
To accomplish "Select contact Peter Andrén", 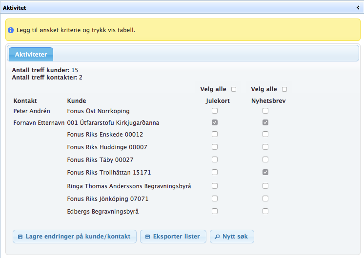I will tap(32, 111).
